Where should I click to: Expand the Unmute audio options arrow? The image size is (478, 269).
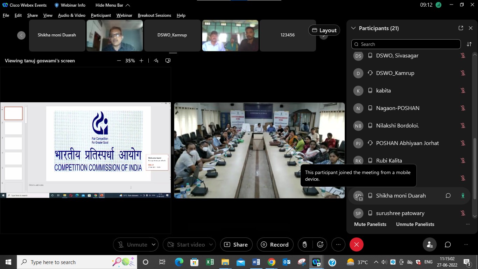154,244
